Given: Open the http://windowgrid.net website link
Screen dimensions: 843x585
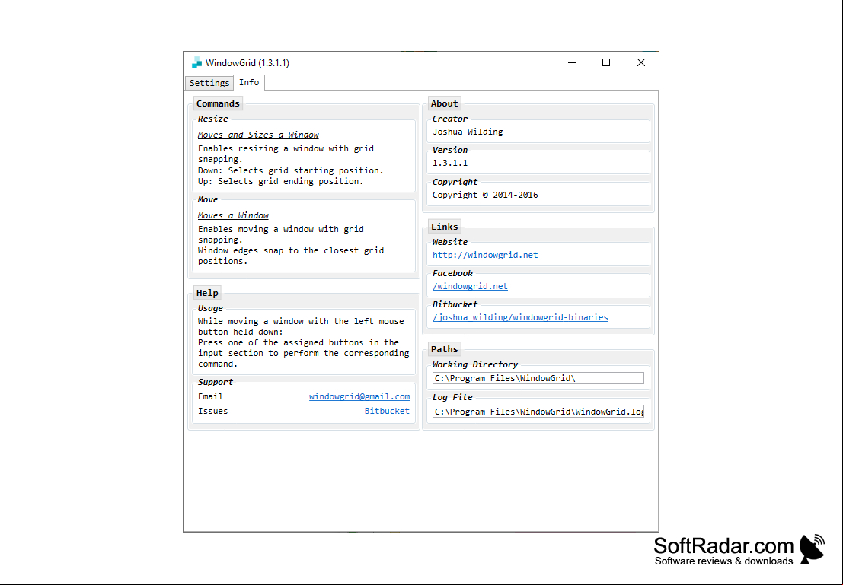Looking at the screenshot, I should pyautogui.click(x=485, y=255).
